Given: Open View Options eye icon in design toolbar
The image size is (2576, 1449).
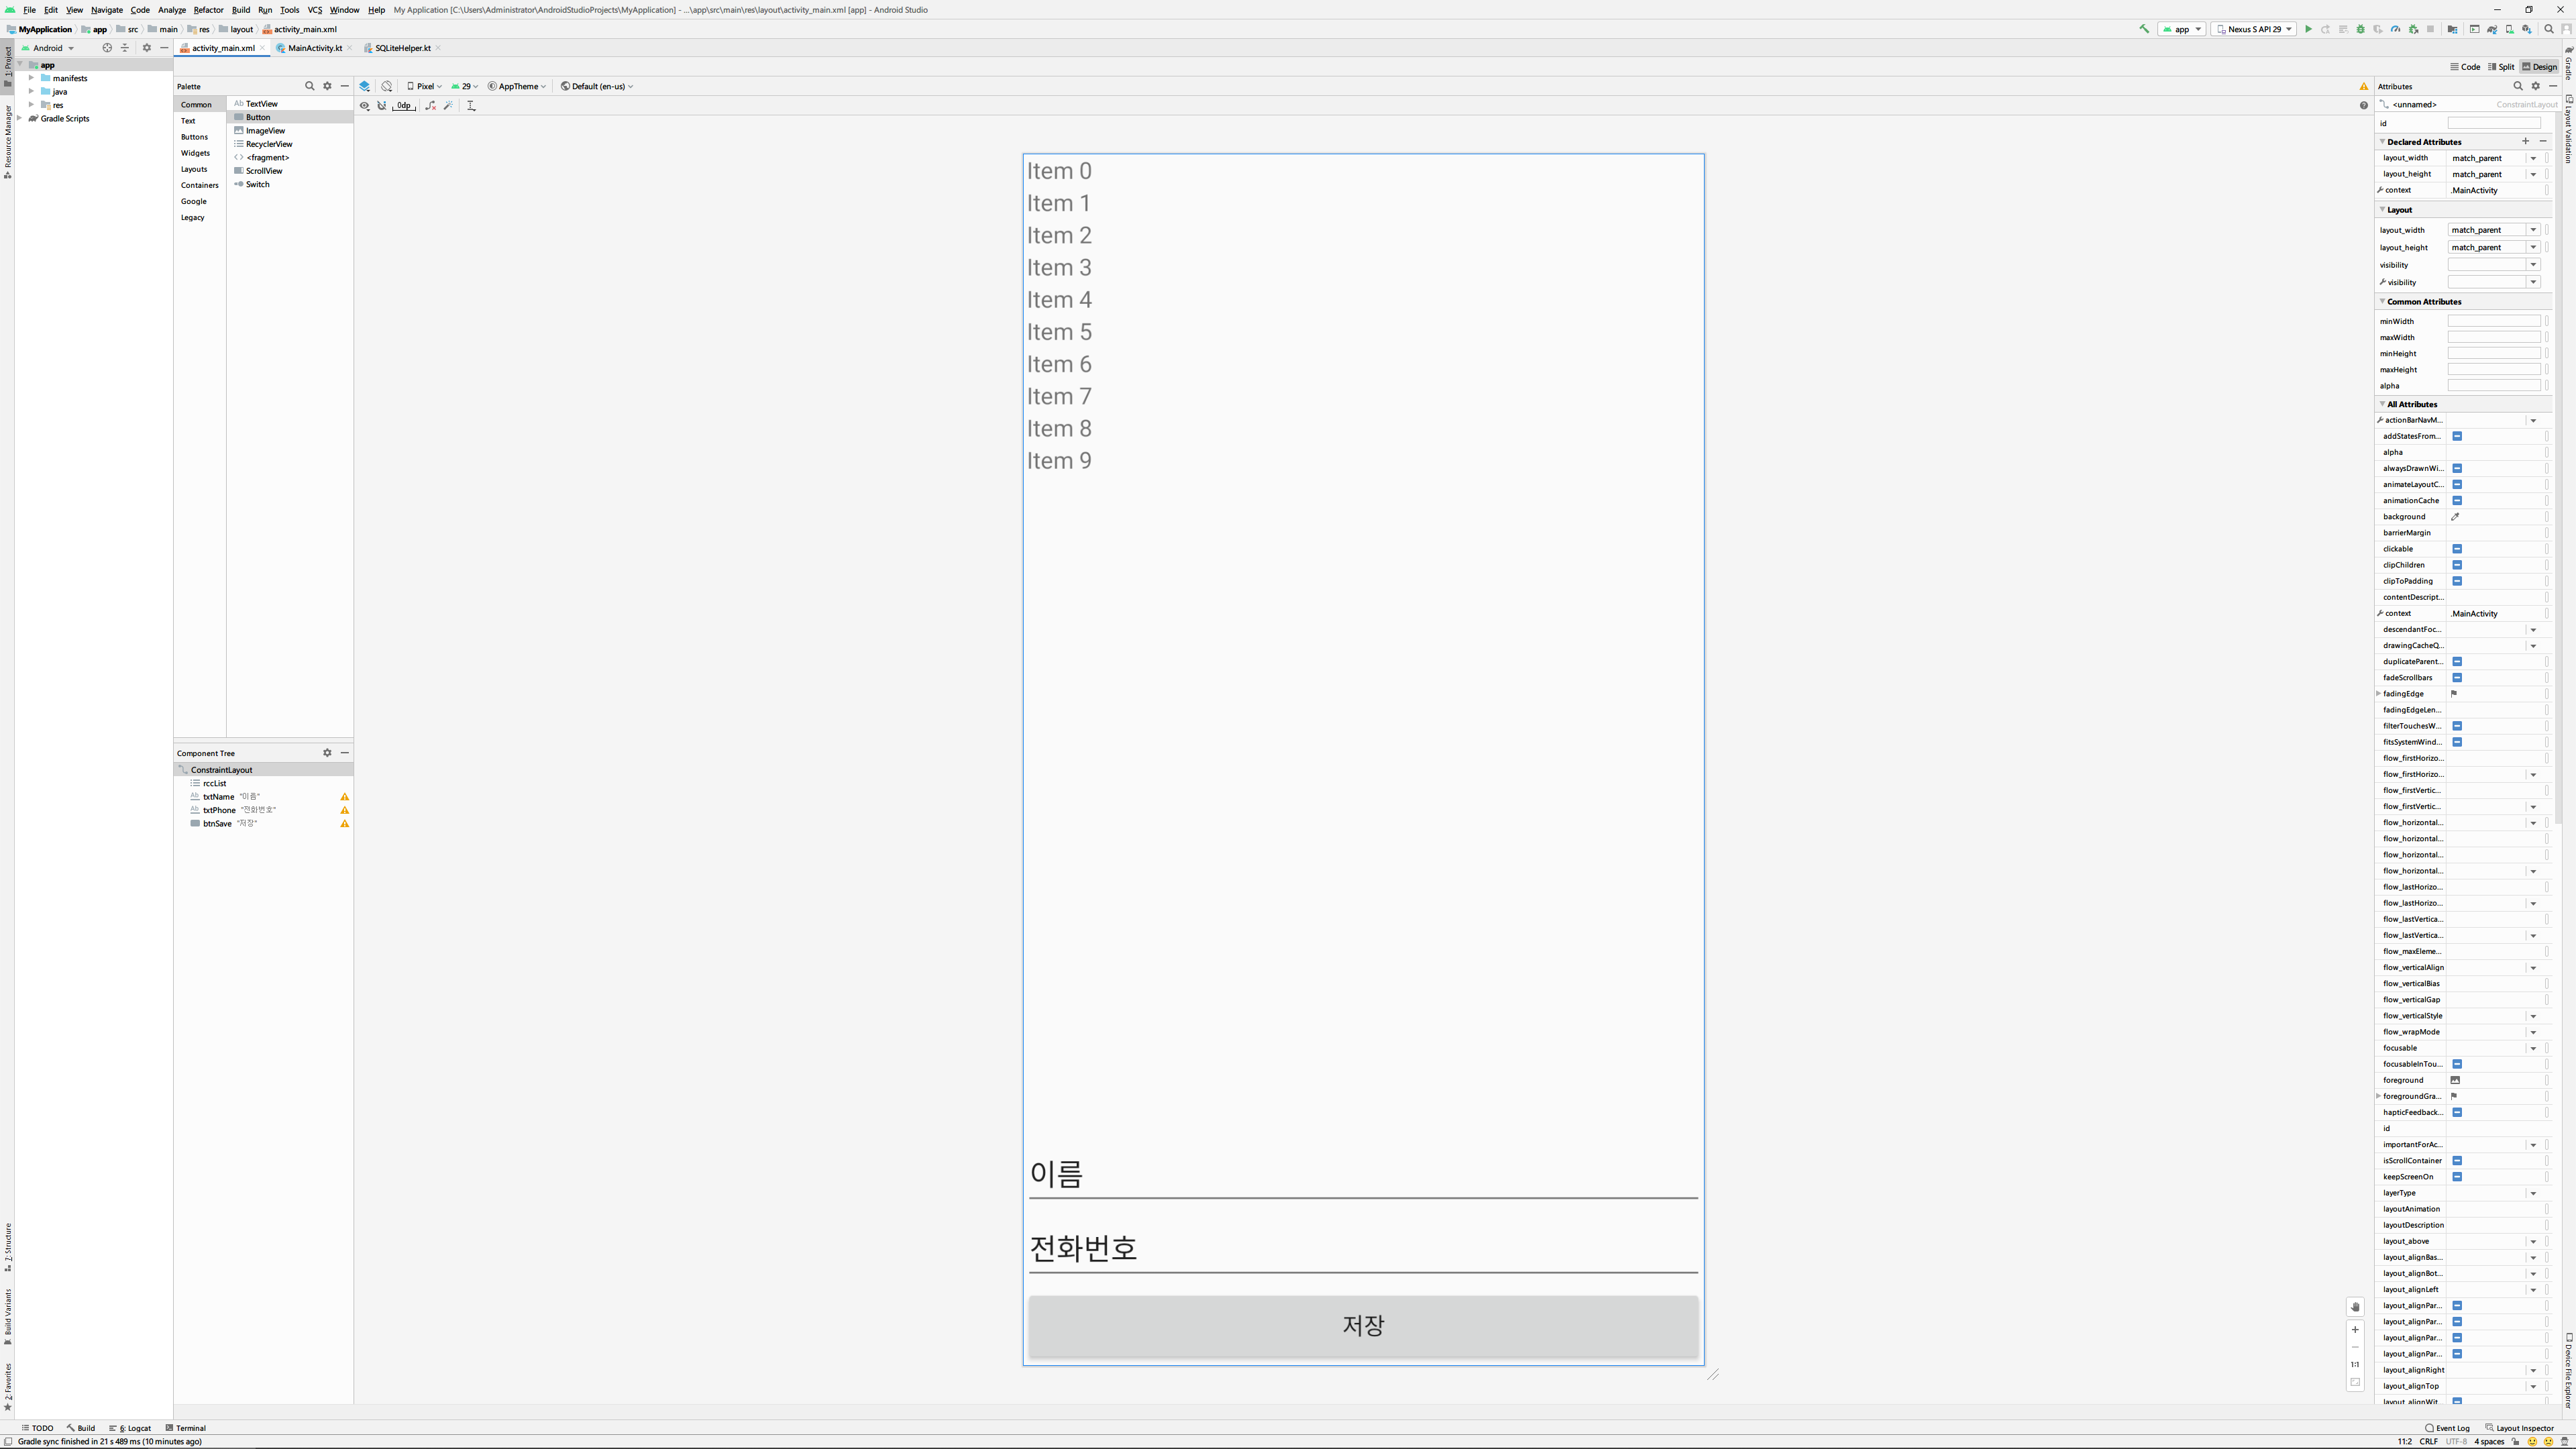Looking at the screenshot, I should (365, 105).
